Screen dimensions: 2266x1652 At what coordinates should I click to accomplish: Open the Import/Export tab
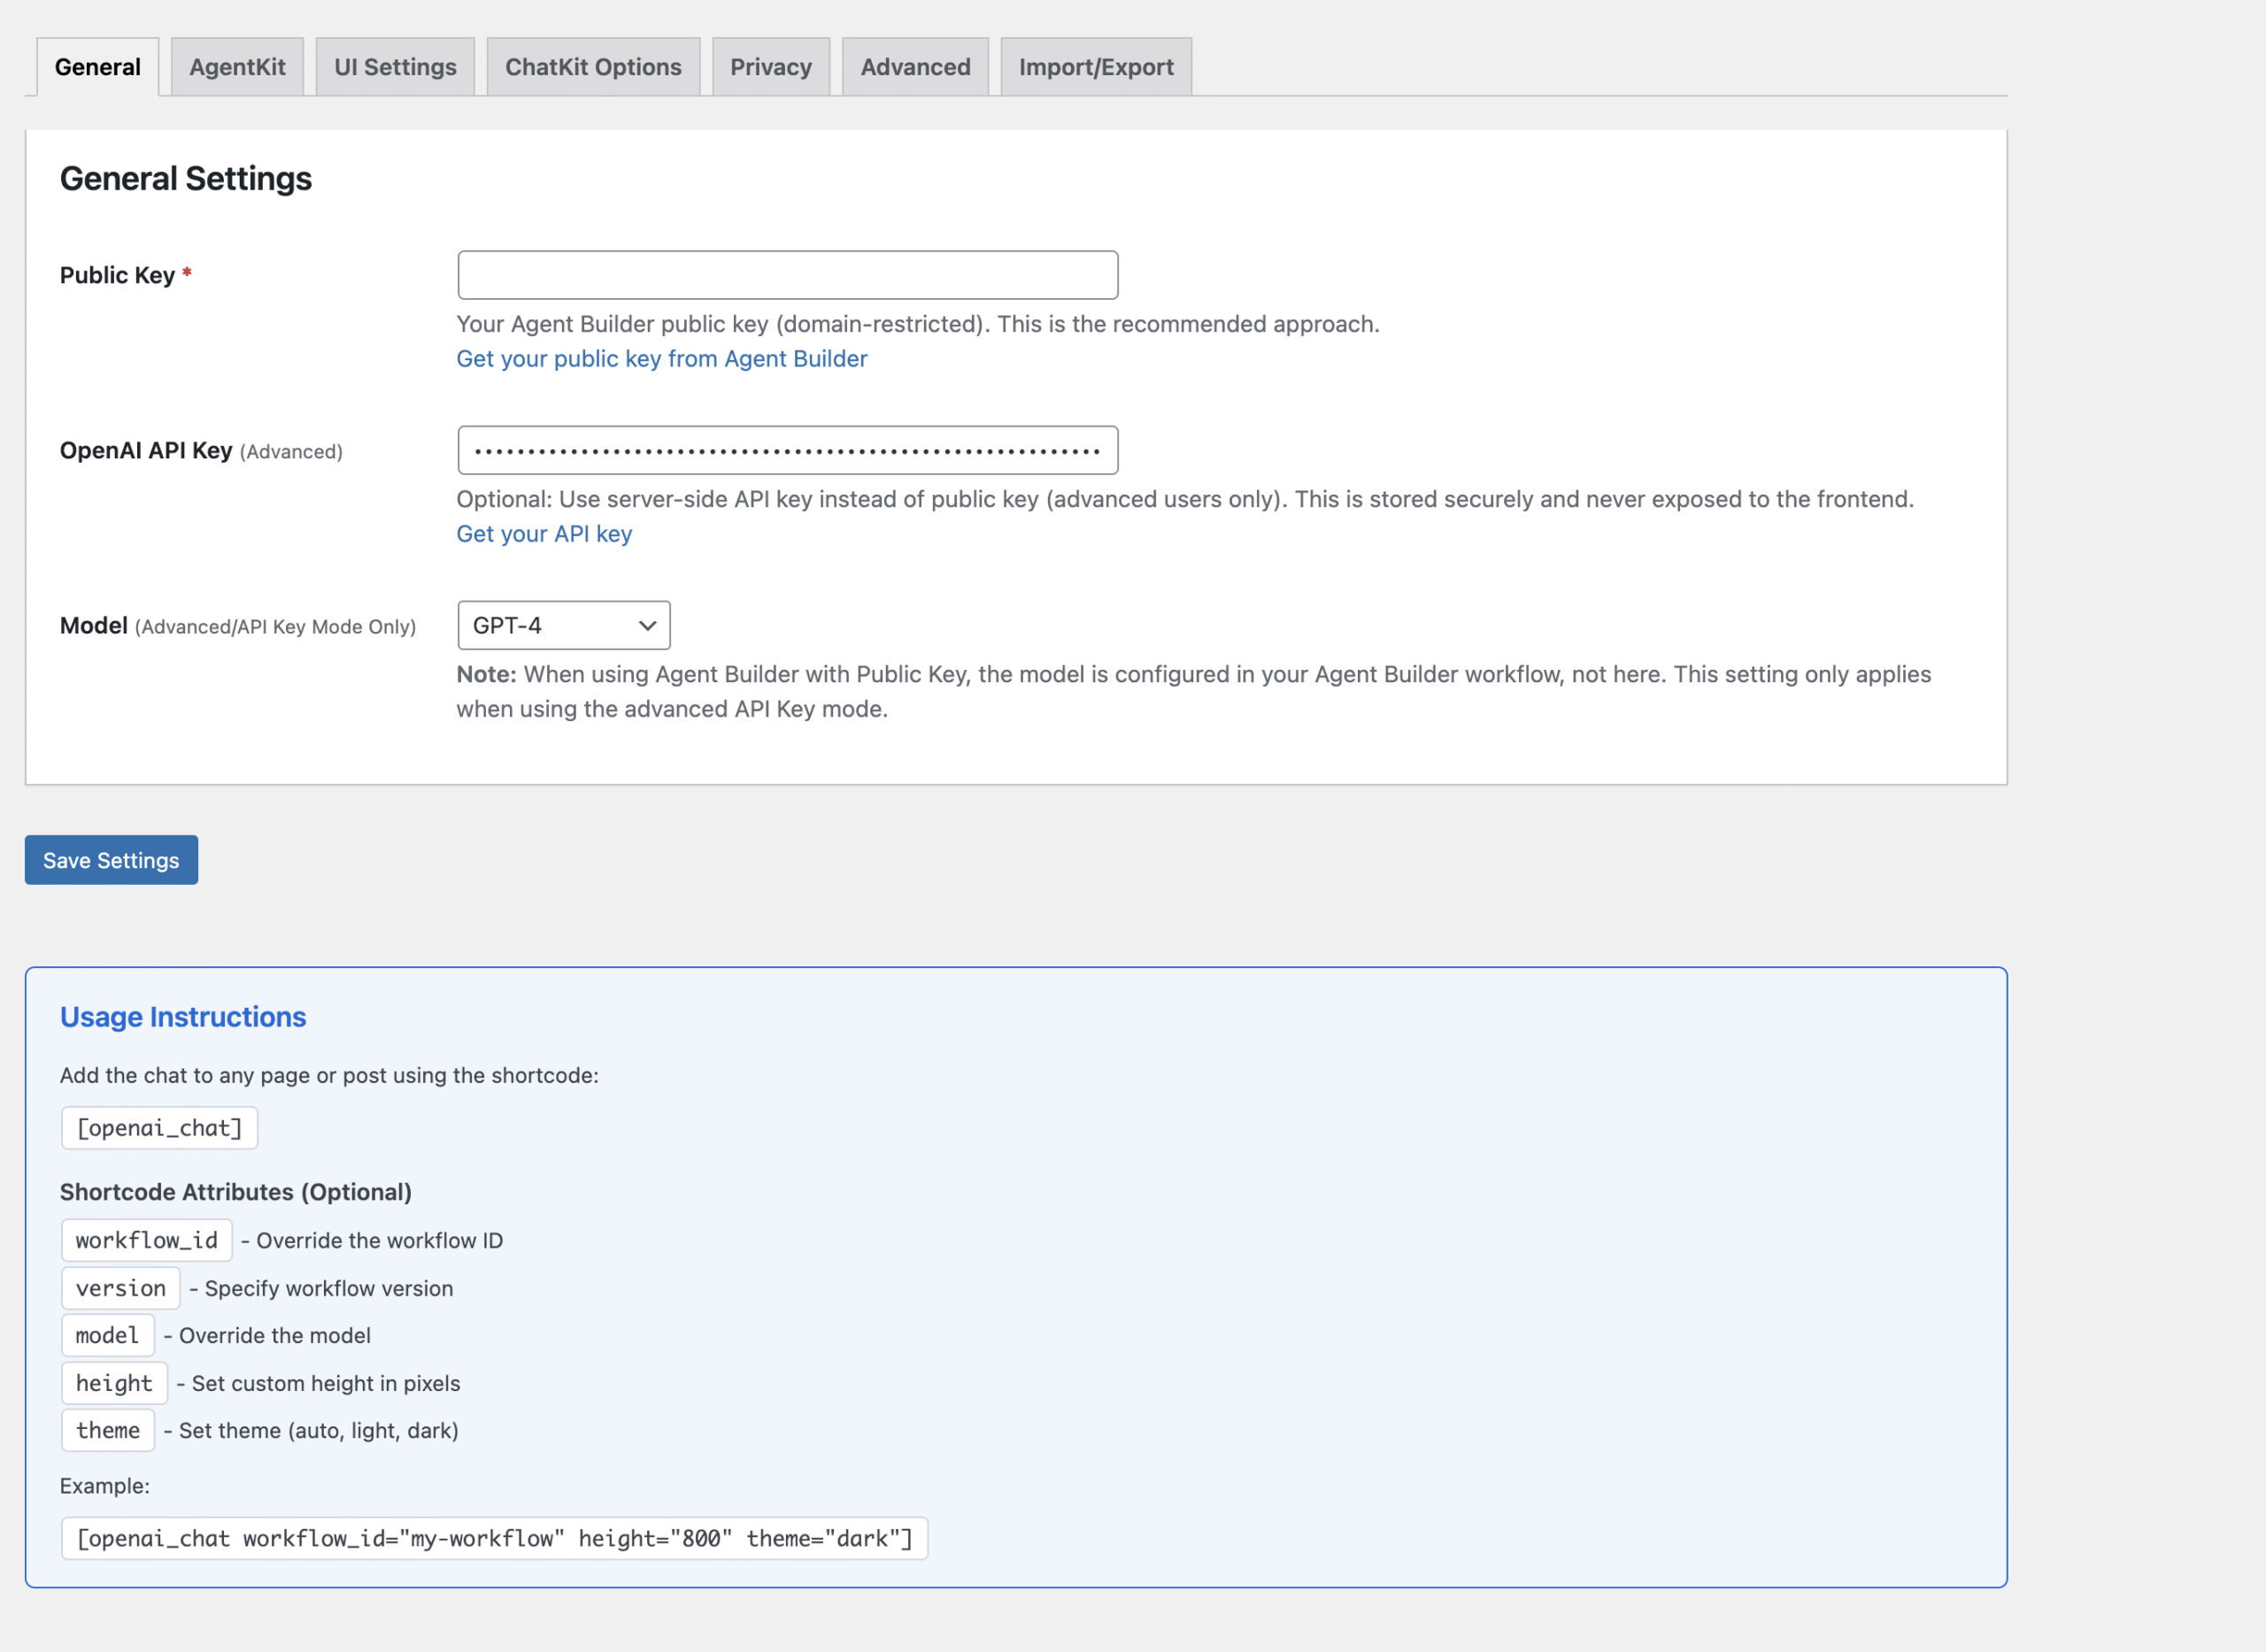point(1096,66)
